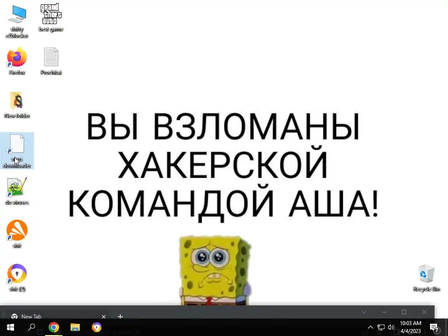Open File Explorer from the taskbar
Screen dimensions: 448x336
pyautogui.click(x=75, y=327)
